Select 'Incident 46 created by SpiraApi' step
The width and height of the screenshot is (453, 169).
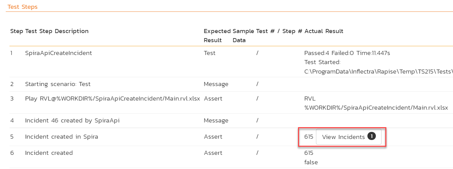pos(72,120)
